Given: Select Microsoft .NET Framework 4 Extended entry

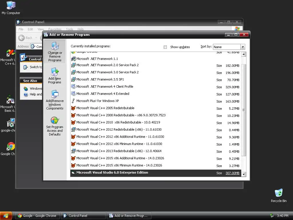Looking at the screenshot, I should (156, 94).
